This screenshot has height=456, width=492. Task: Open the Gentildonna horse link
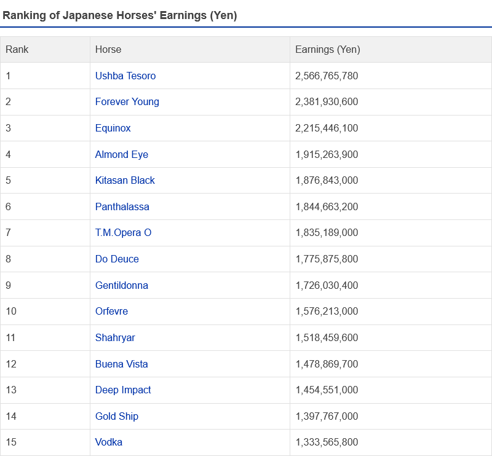click(121, 285)
